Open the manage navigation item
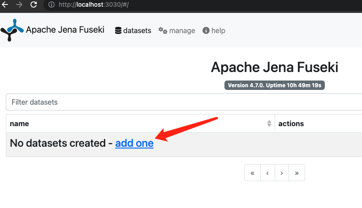 pyautogui.click(x=182, y=31)
